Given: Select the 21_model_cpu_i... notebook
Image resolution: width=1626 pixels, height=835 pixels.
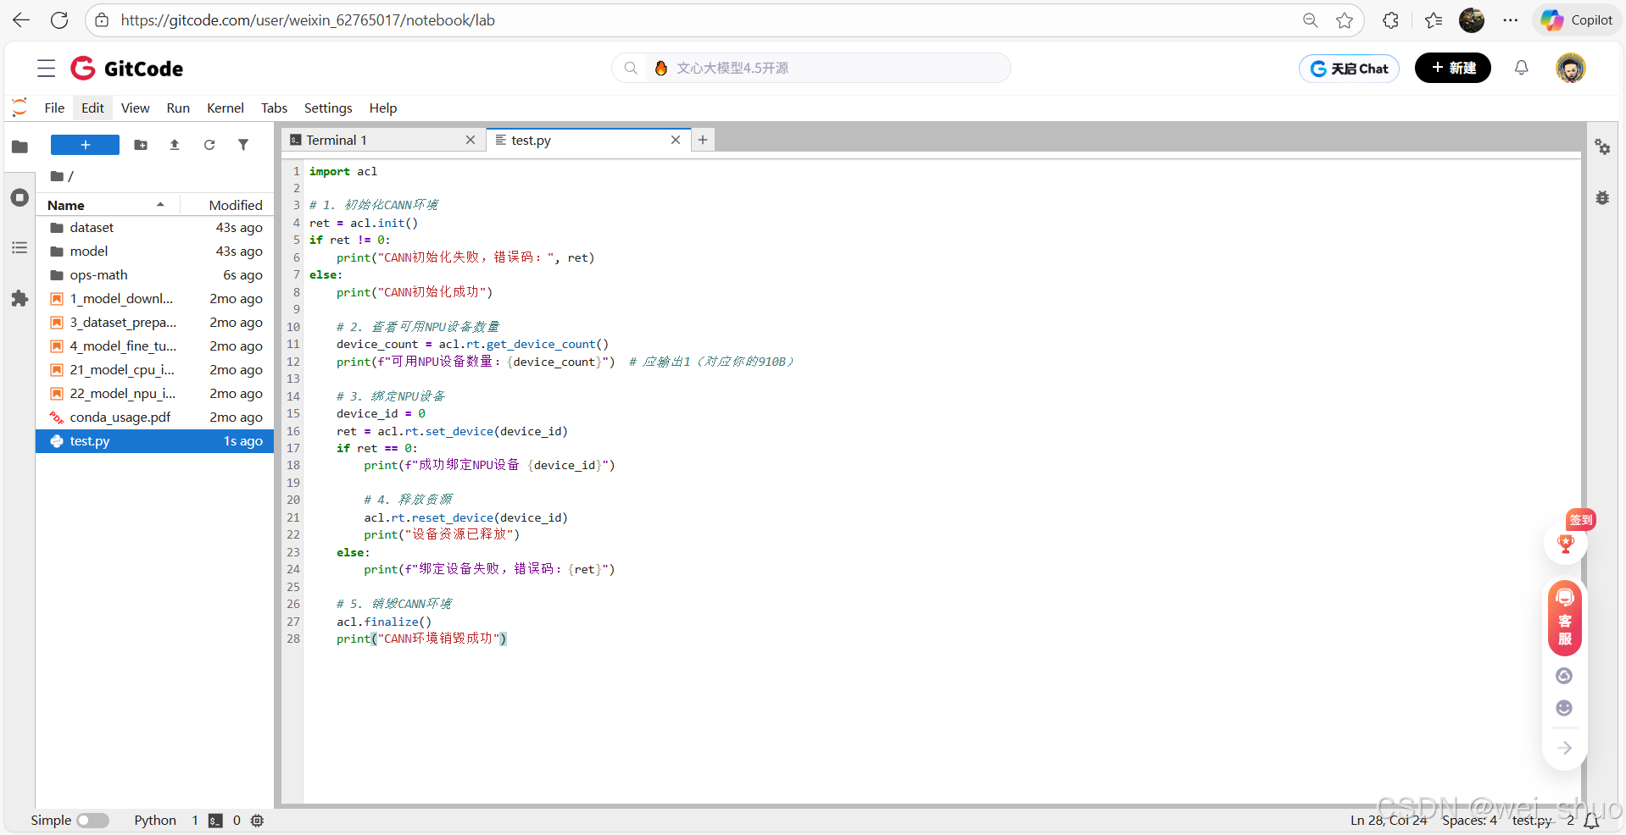Looking at the screenshot, I should tap(154, 370).
